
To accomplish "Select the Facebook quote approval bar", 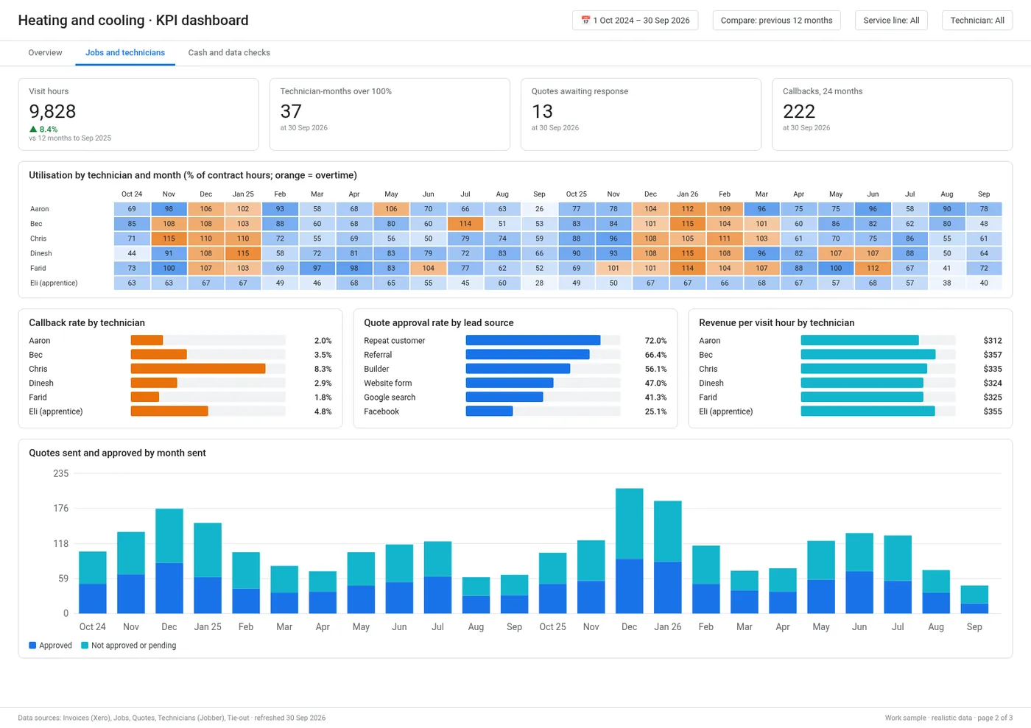I will coord(489,411).
